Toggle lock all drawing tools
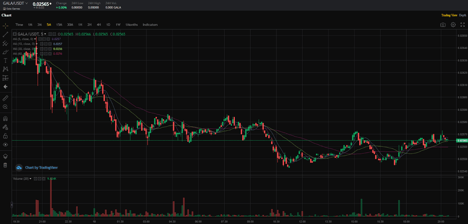468x224 pixels. [x=5, y=136]
